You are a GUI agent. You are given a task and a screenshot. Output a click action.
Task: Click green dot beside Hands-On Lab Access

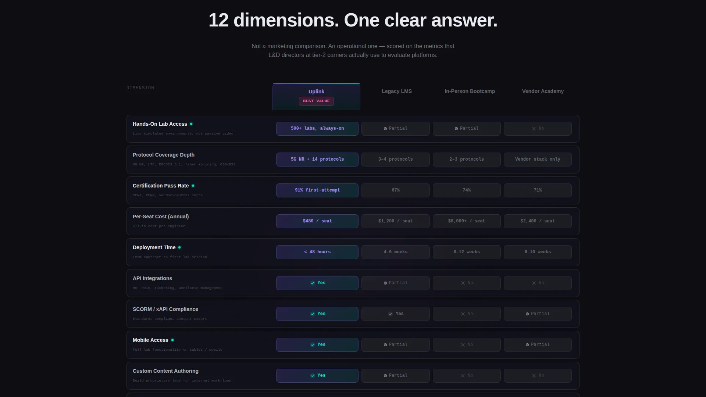[191, 124]
